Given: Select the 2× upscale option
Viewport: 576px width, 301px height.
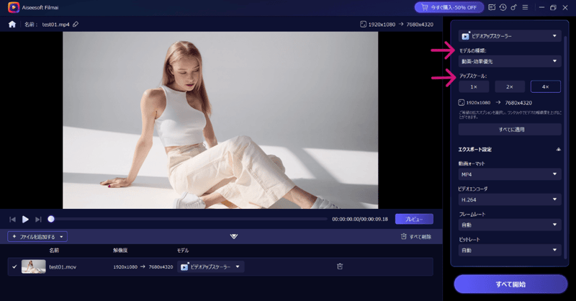Looking at the screenshot, I should 509,86.
